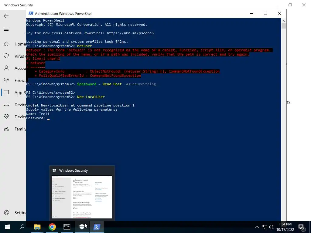This screenshot has width=311, height=233.
Task: Click the PowerShell title bar icon
Action: [x=31, y=13]
